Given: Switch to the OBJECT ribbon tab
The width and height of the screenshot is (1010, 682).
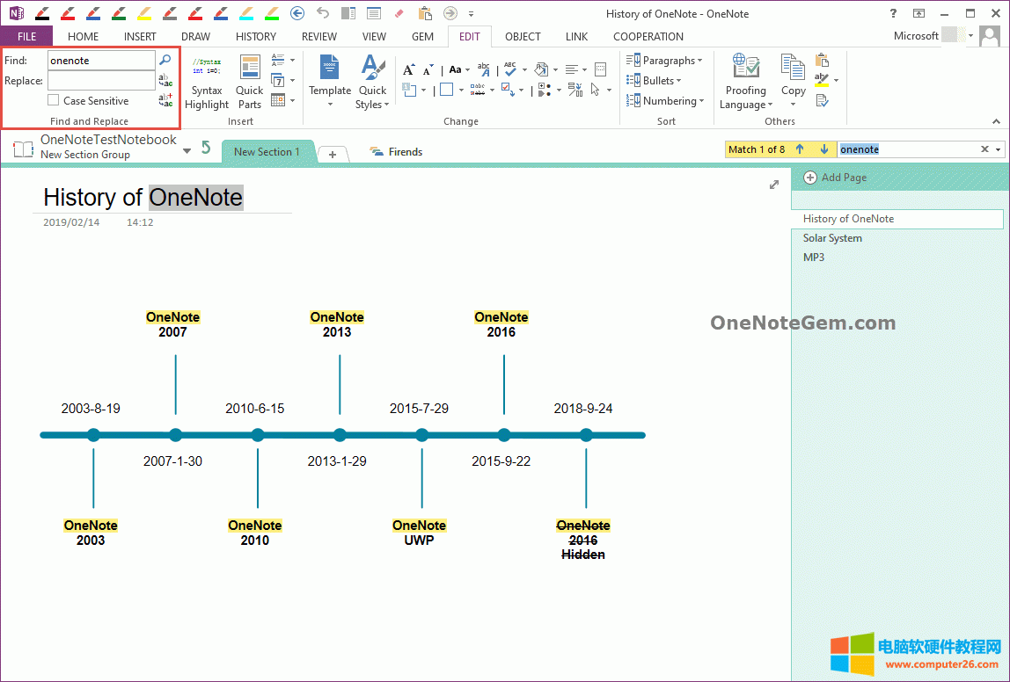Looking at the screenshot, I should tap(523, 36).
